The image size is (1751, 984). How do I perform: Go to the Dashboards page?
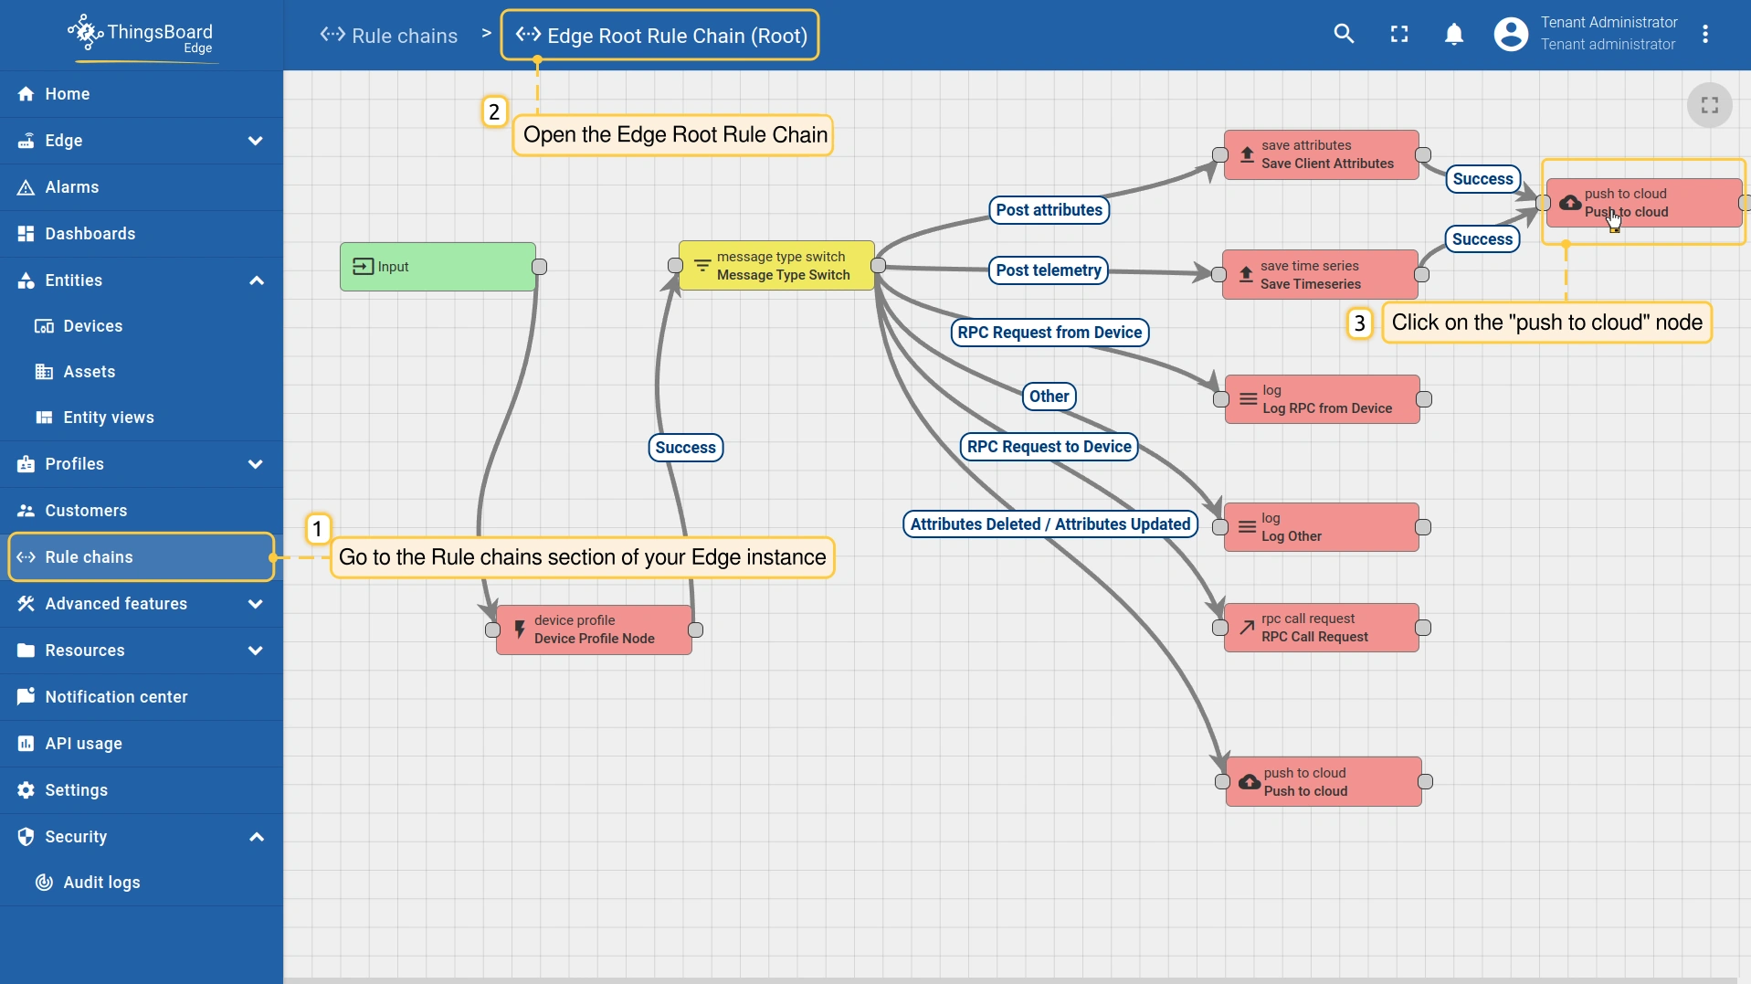point(90,234)
